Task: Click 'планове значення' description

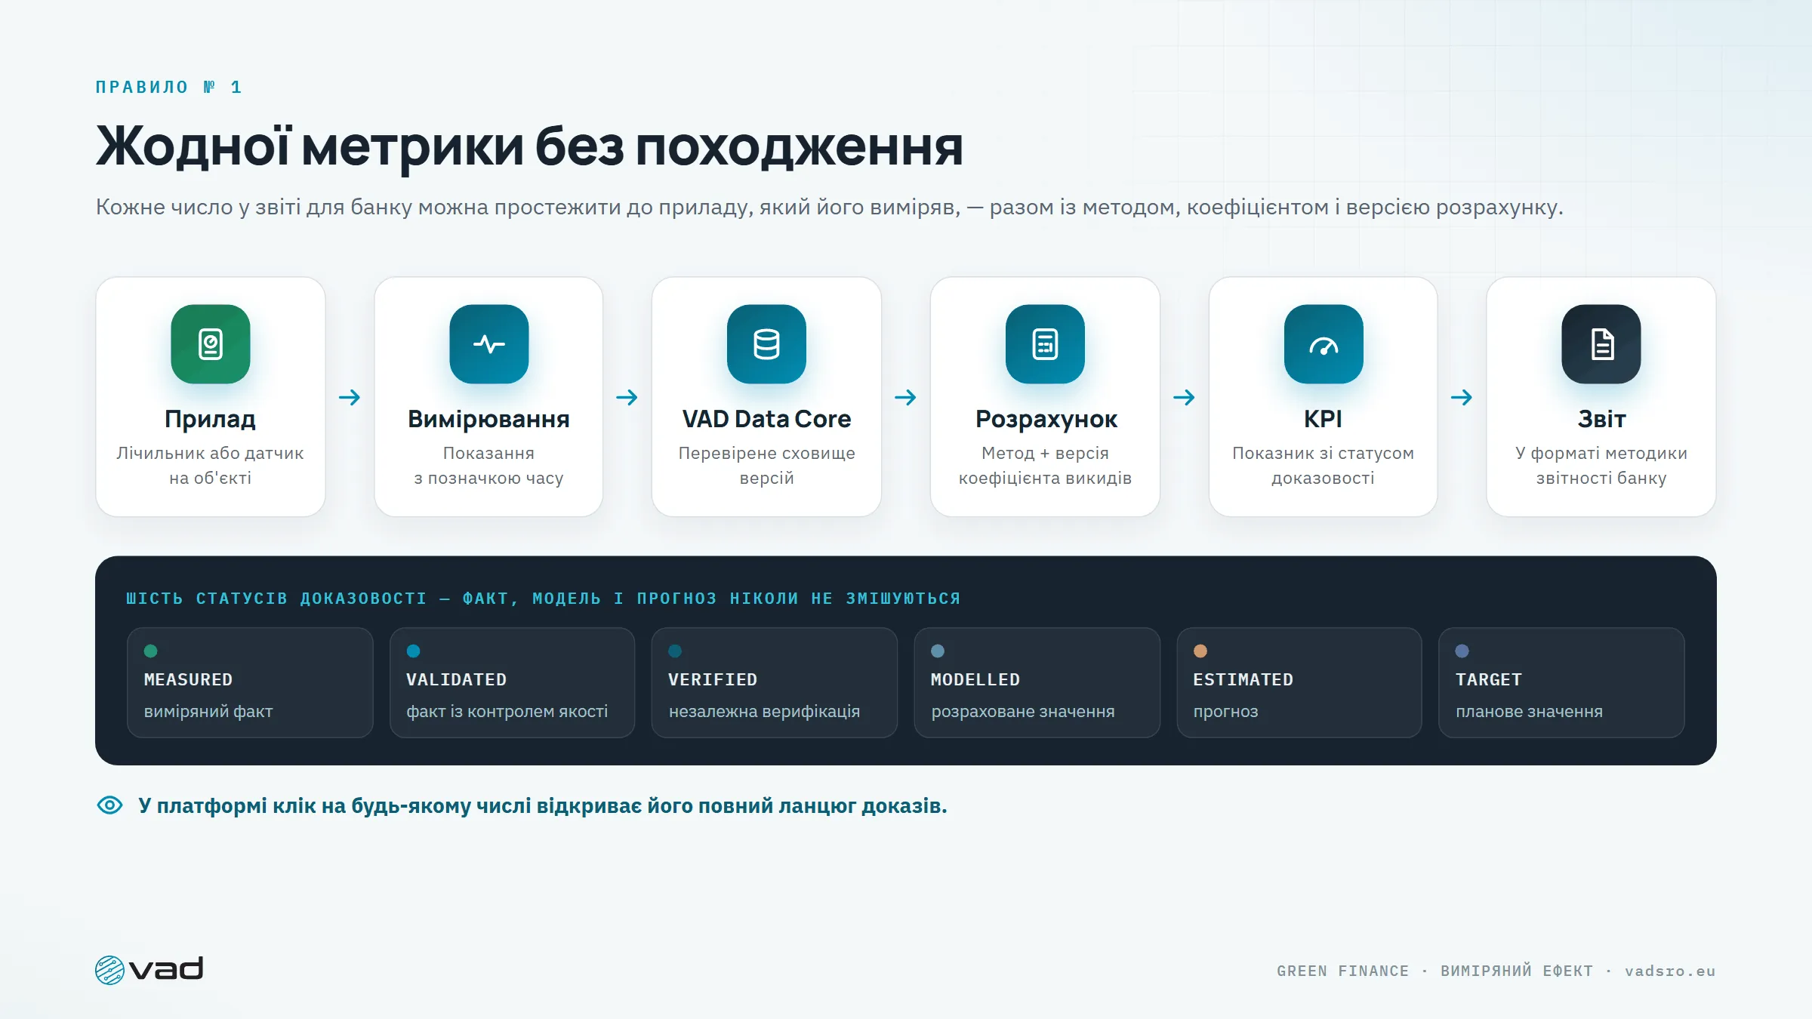Action: [x=1529, y=712]
